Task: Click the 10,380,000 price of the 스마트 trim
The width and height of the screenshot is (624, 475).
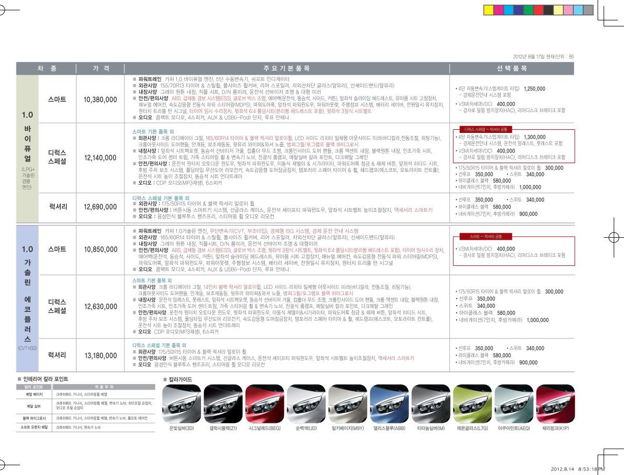Action: [x=100, y=100]
